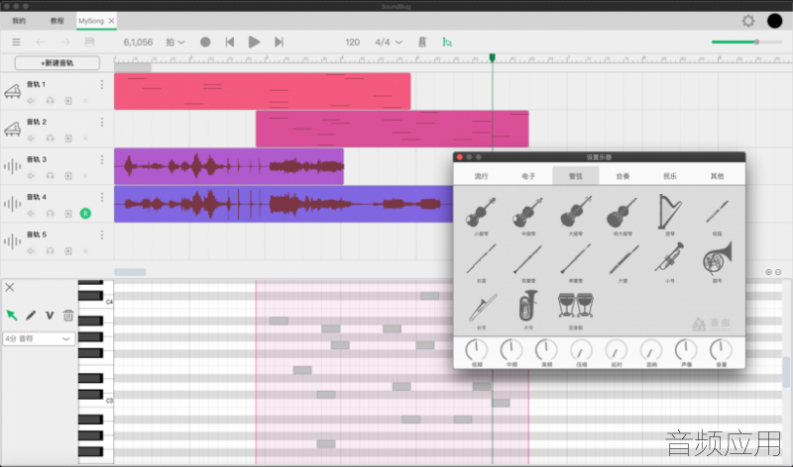Click the audio waveform icon of 音轨 3
Viewport: 793px width, 467px height.
[x=13, y=166]
